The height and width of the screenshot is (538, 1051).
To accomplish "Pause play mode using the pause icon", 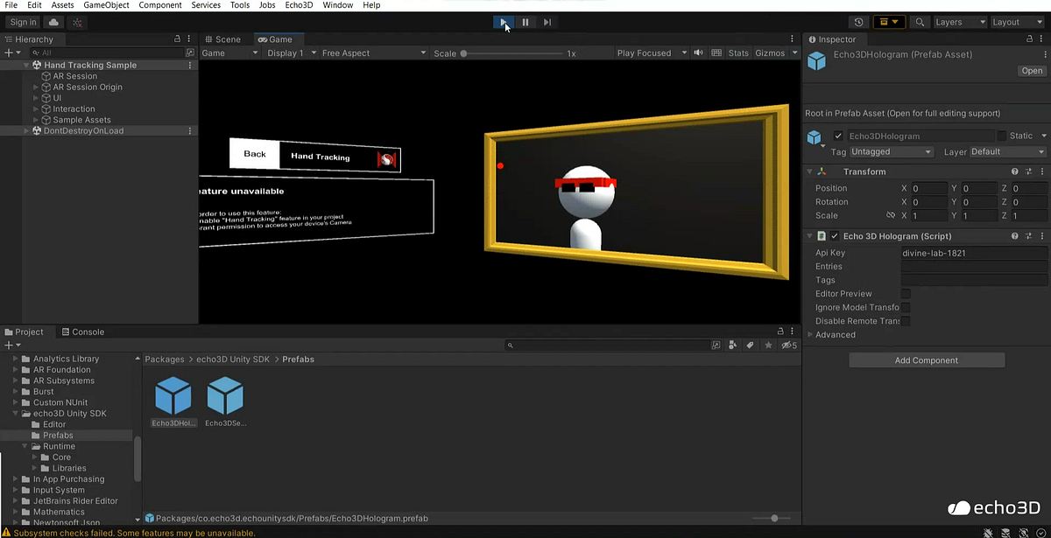I will point(525,22).
